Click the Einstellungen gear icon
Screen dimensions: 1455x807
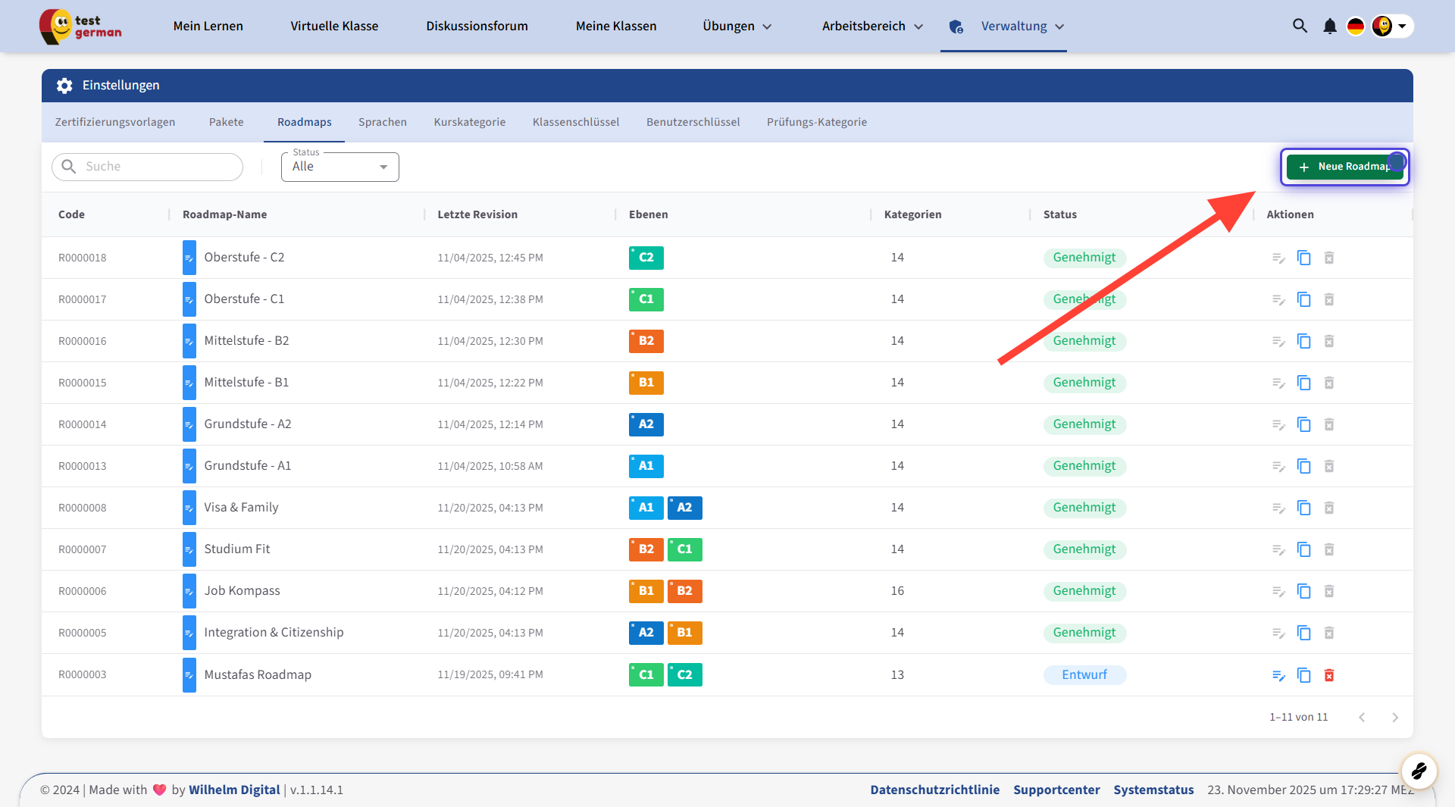coord(64,86)
